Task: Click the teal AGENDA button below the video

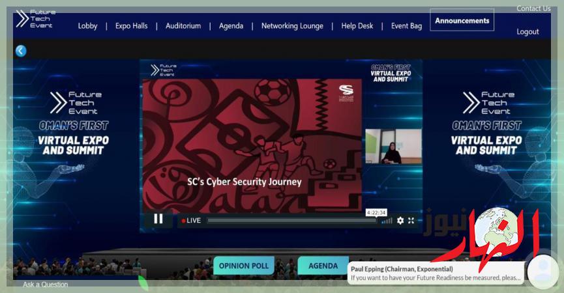Action: [x=323, y=266]
